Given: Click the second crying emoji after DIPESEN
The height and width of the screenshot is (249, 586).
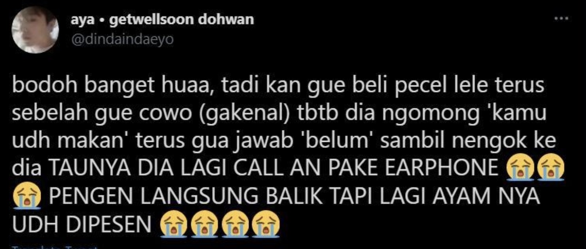Looking at the screenshot, I should click(x=204, y=225).
